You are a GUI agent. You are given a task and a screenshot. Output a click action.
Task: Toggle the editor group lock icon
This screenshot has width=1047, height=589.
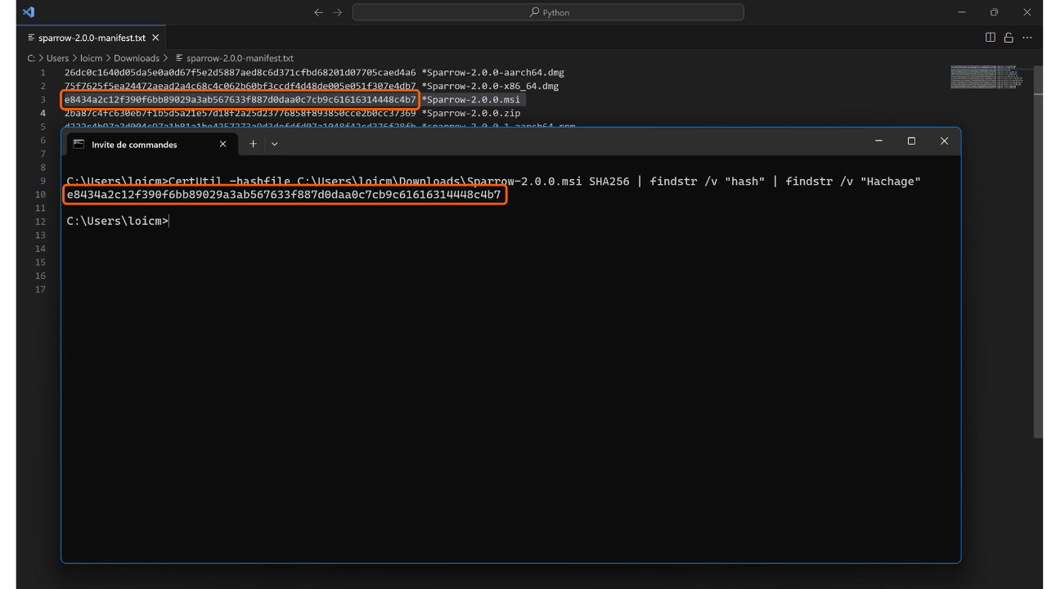click(1009, 38)
